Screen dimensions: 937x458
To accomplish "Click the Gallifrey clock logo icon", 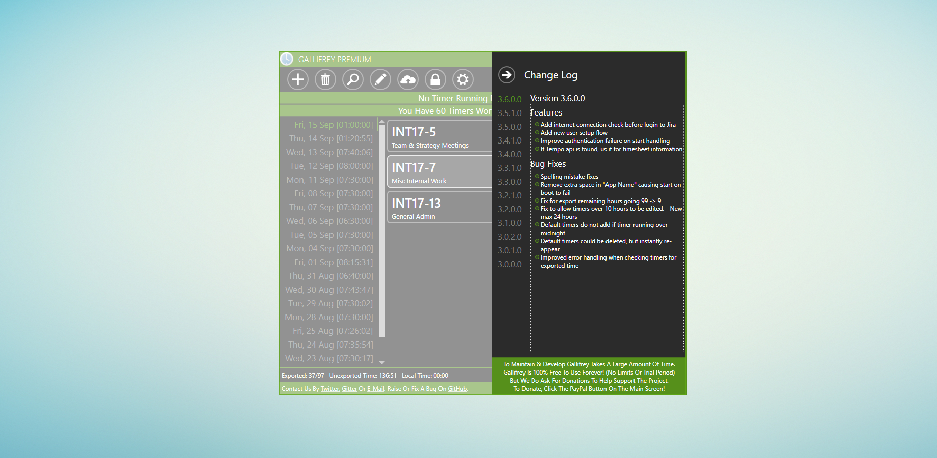I will [x=287, y=59].
